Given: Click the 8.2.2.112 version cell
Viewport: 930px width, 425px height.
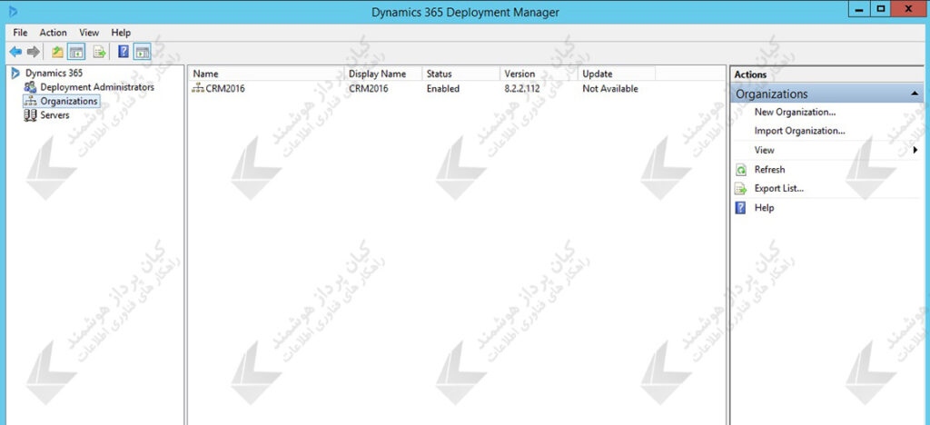Looking at the screenshot, I should pyautogui.click(x=522, y=89).
